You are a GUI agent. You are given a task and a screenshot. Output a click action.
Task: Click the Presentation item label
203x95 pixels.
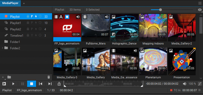[x=182, y=77]
